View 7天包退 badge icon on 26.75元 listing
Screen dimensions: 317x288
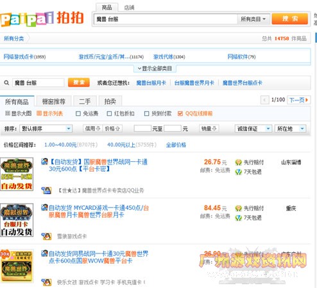pyautogui.click(x=238, y=172)
